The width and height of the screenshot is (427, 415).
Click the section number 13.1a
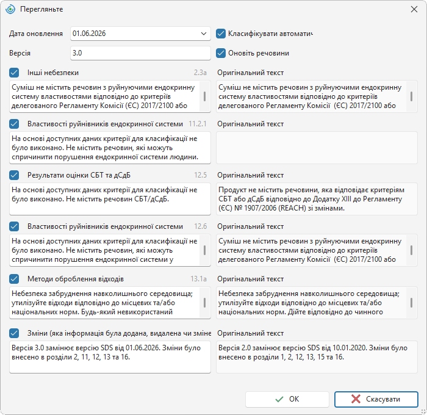tap(198, 279)
